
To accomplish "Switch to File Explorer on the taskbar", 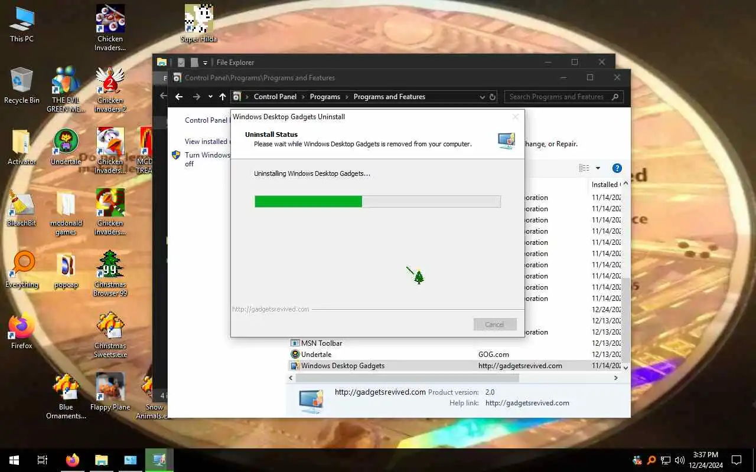I will pyautogui.click(x=102, y=460).
